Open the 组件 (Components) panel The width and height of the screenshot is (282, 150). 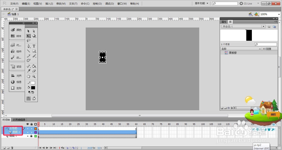click(17, 51)
